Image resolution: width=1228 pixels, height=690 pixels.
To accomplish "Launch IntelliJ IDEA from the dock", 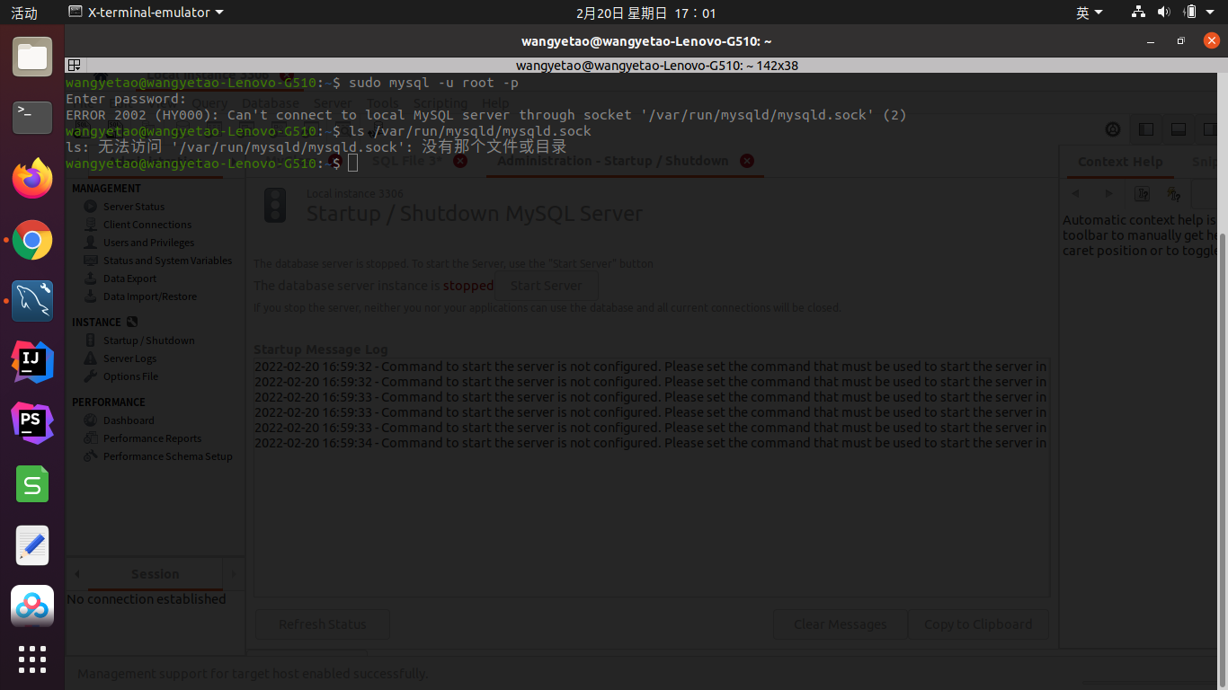I will 32,362.
